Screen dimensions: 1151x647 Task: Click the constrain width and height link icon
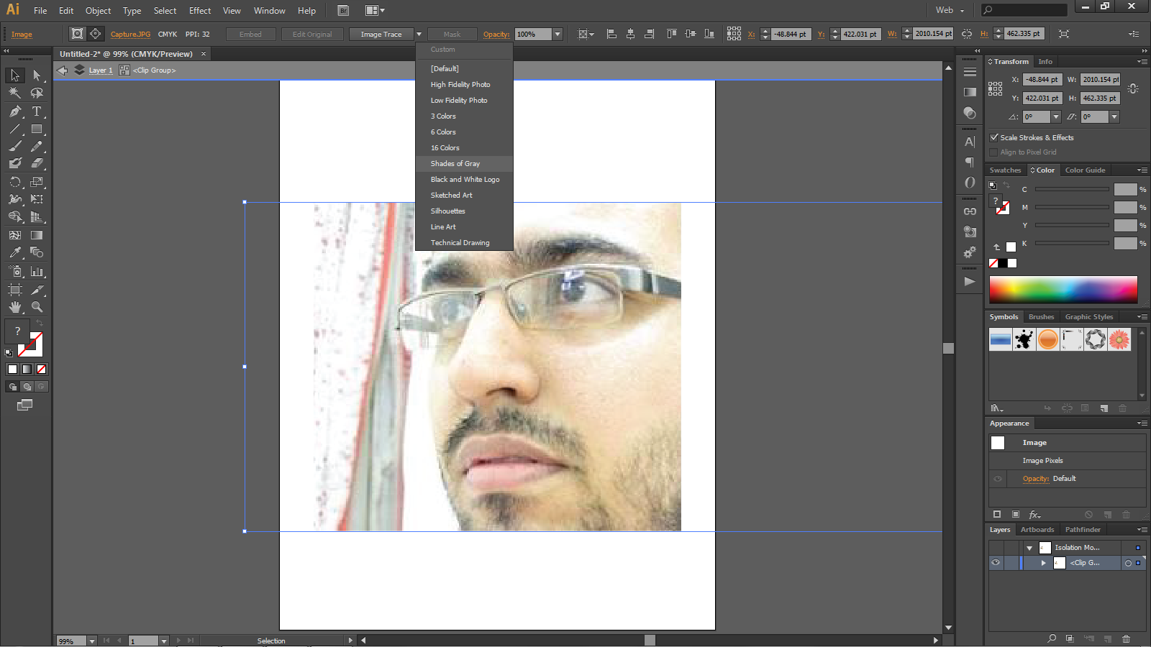tap(967, 34)
